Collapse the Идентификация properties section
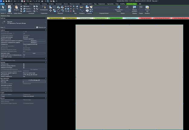Image resolution: width=189 pixels, height=130 pixels. click(x=46, y=78)
